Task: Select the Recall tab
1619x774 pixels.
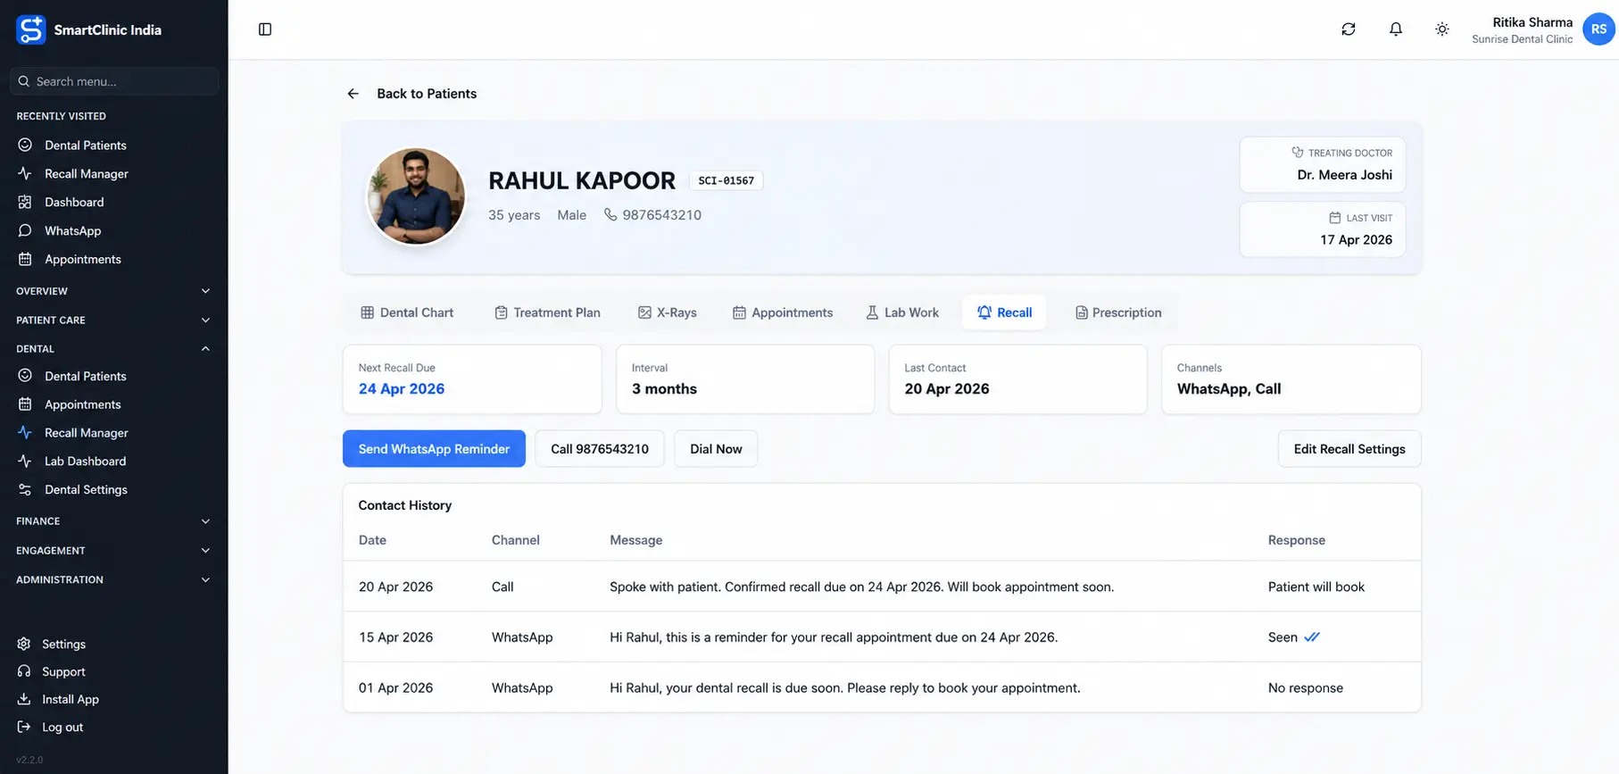Action: (1004, 312)
